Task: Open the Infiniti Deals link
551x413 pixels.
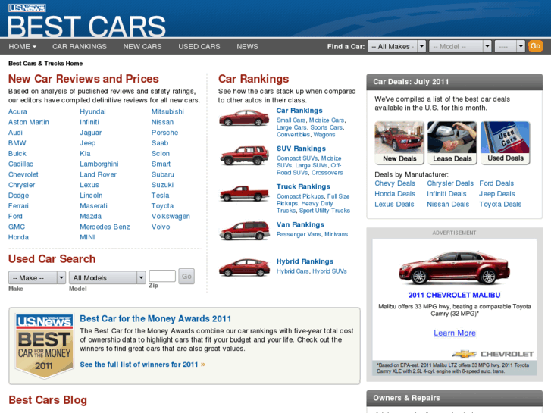Action: click(446, 194)
